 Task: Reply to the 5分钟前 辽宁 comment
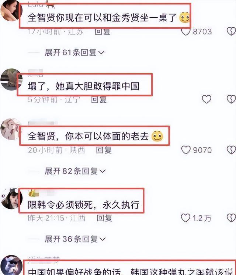tap(99, 99)
